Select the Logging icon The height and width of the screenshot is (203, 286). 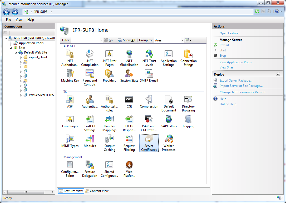tap(188, 121)
